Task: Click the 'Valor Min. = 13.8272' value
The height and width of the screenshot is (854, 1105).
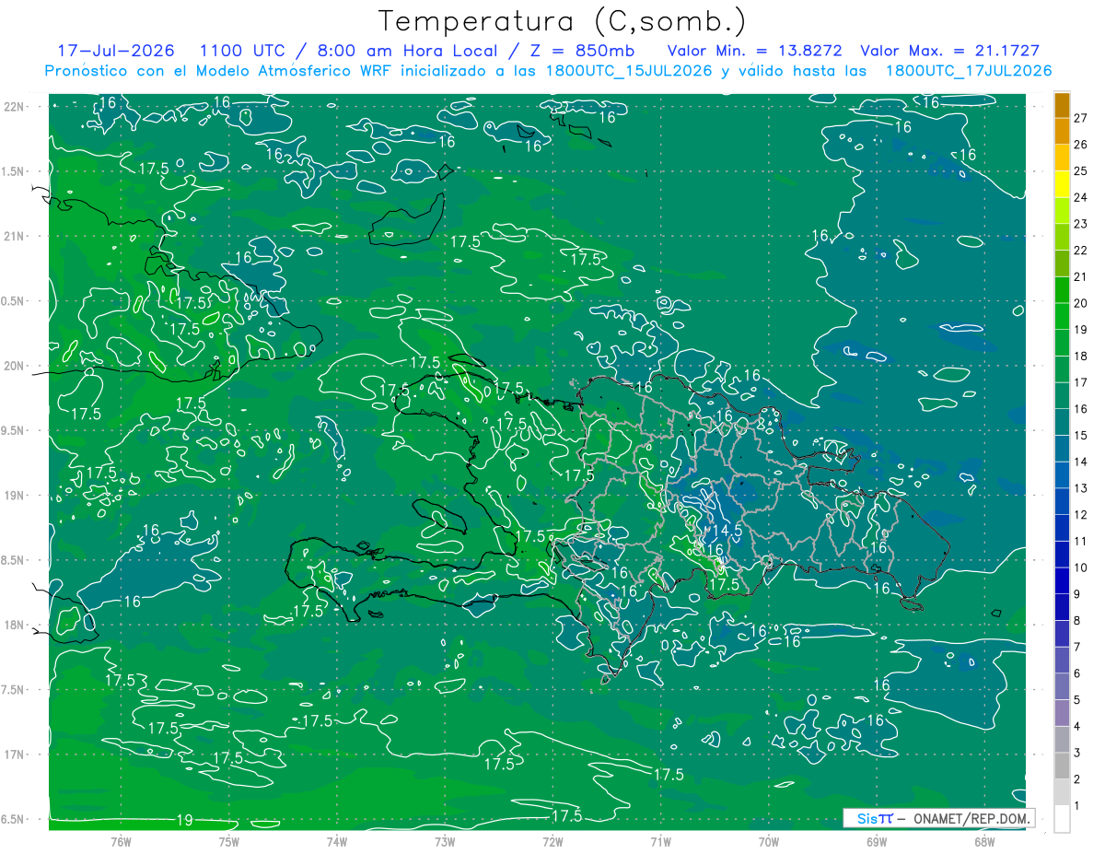Action: coord(755,51)
